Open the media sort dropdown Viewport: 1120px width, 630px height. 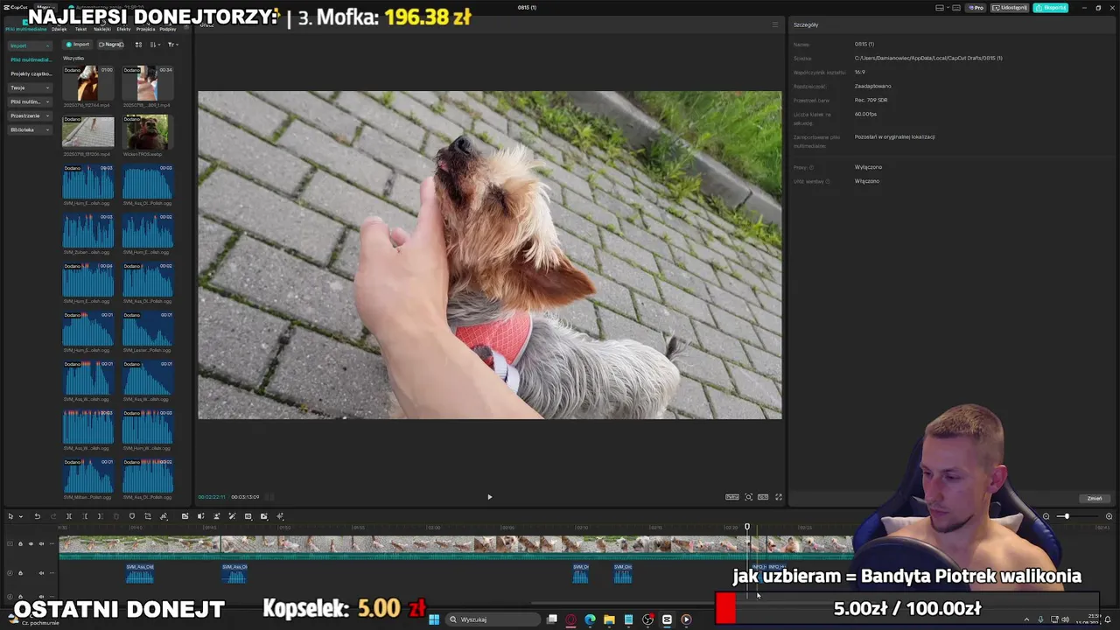click(155, 45)
